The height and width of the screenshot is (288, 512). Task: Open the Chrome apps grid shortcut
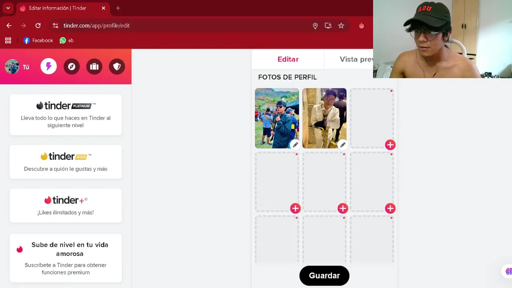[x=8, y=40]
